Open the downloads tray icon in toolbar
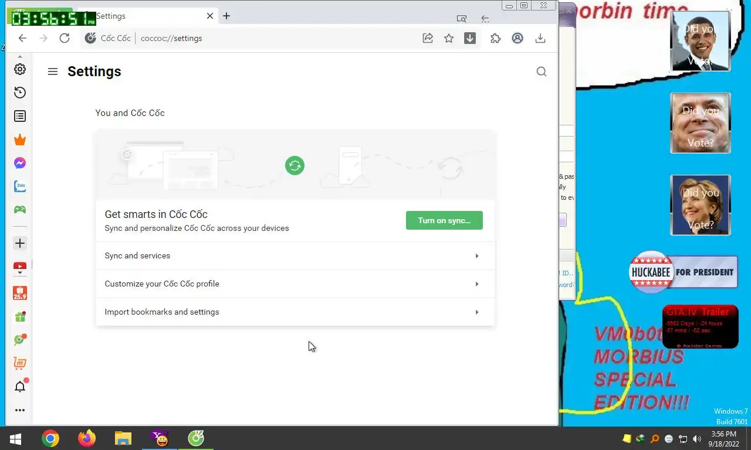The width and height of the screenshot is (751, 450). (x=540, y=38)
